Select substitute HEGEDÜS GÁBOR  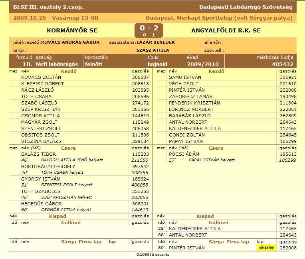(x=42, y=204)
